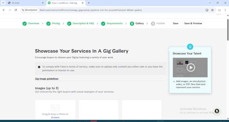Play the Showcase Your Talent video
This screenshot has width=229, height=122.
(191, 67)
